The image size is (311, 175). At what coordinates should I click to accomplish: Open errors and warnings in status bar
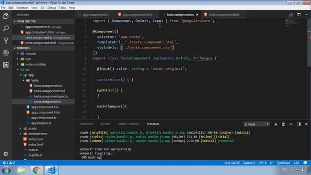(x=9, y=163)
